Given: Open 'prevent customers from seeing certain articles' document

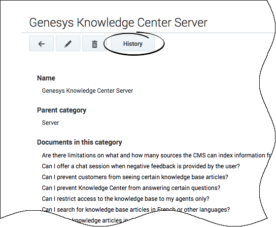Looking at the screenshot, I should 135,177.
